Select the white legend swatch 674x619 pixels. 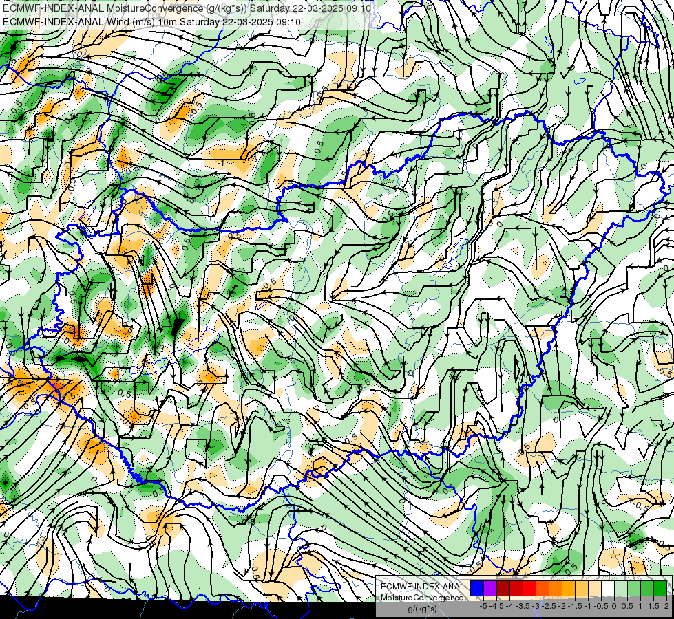[x=608, y=588]
